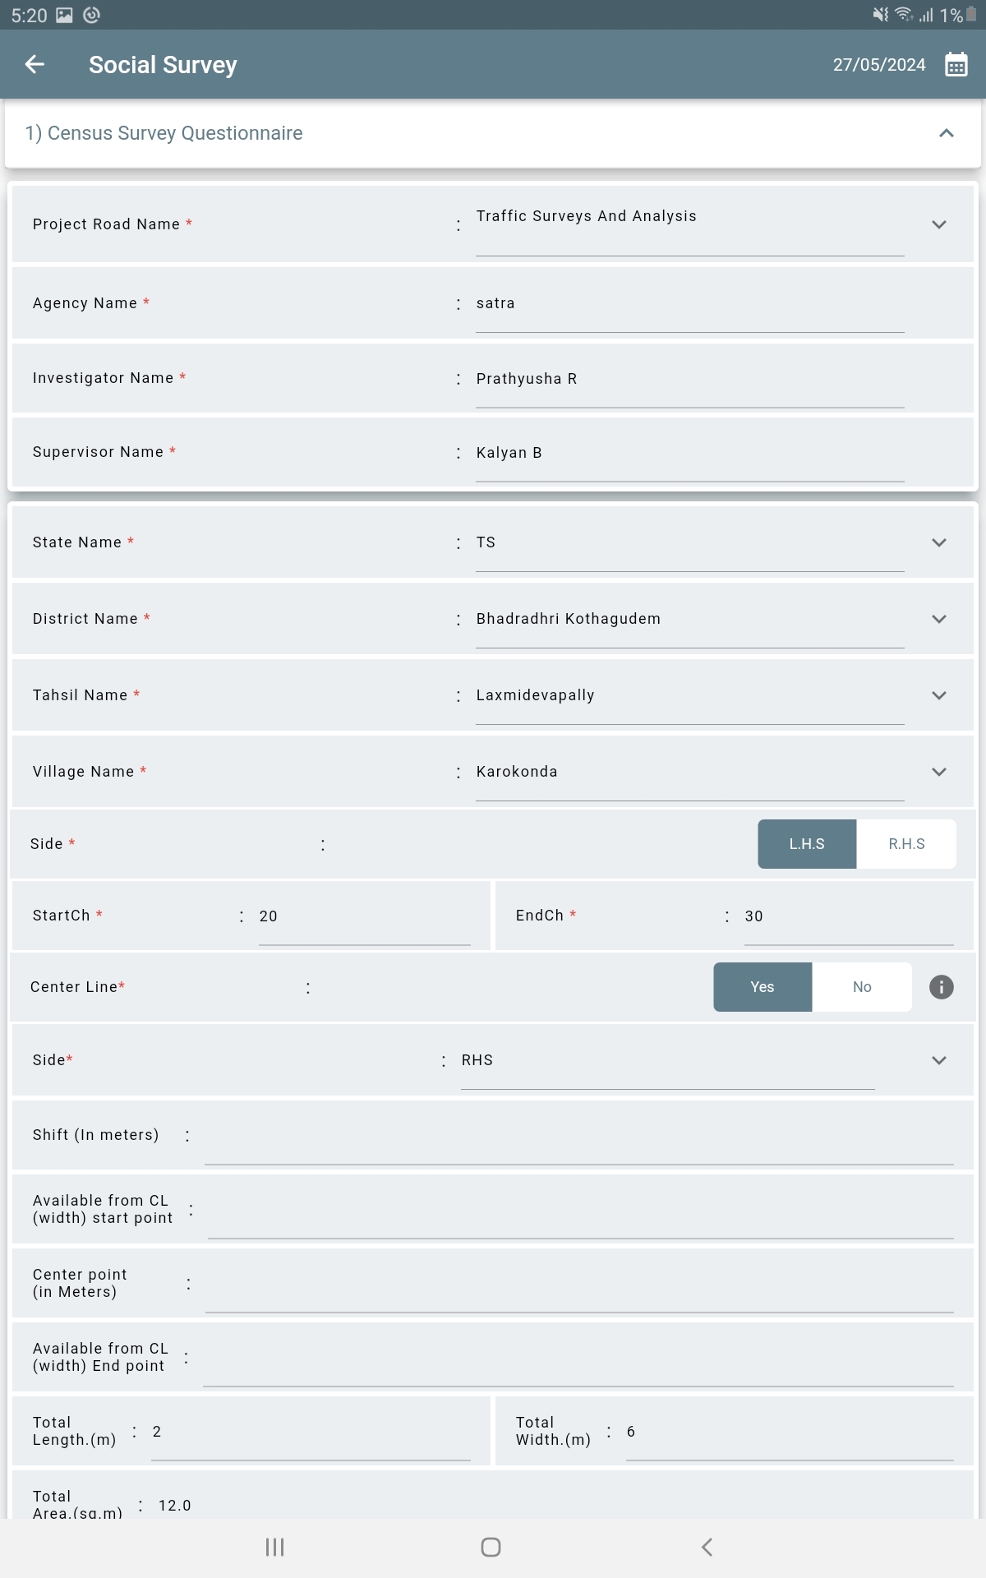Open the State Name dropdown

click(x=939, y=542)
